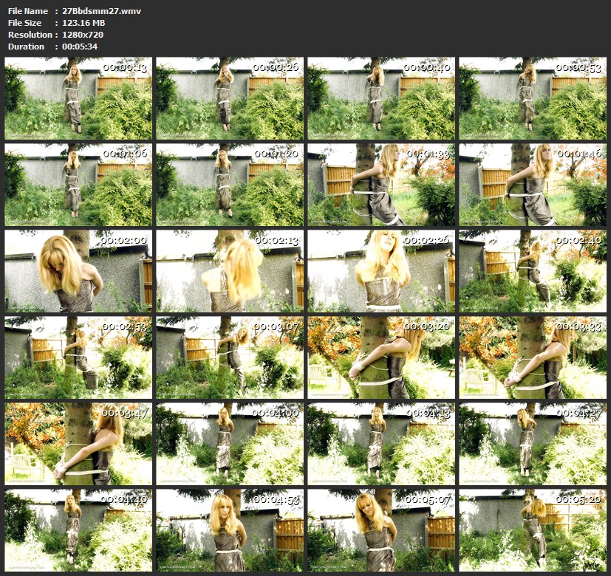Image resolution: width=611 pixels, height=576 pixels.
Task: Choose the frame at 00:04:27
Action: (533, 444)
